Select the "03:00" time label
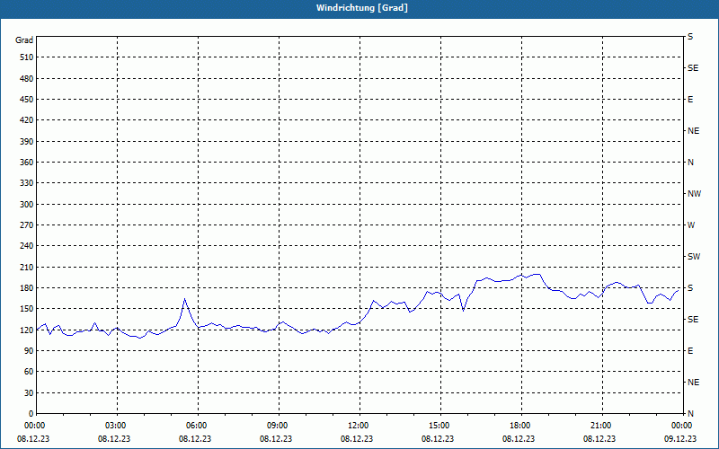Image resolution: width=719 pixels, height=449 pixels. tap(118, 426)
